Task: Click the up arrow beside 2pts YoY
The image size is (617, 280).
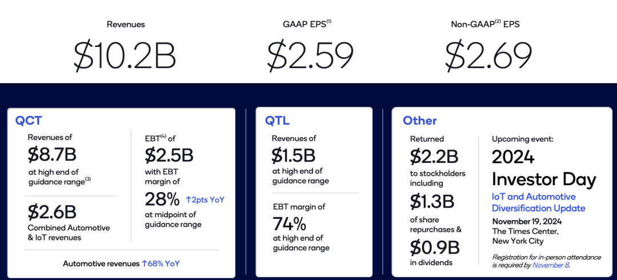Action: click(x=189, y=200)
